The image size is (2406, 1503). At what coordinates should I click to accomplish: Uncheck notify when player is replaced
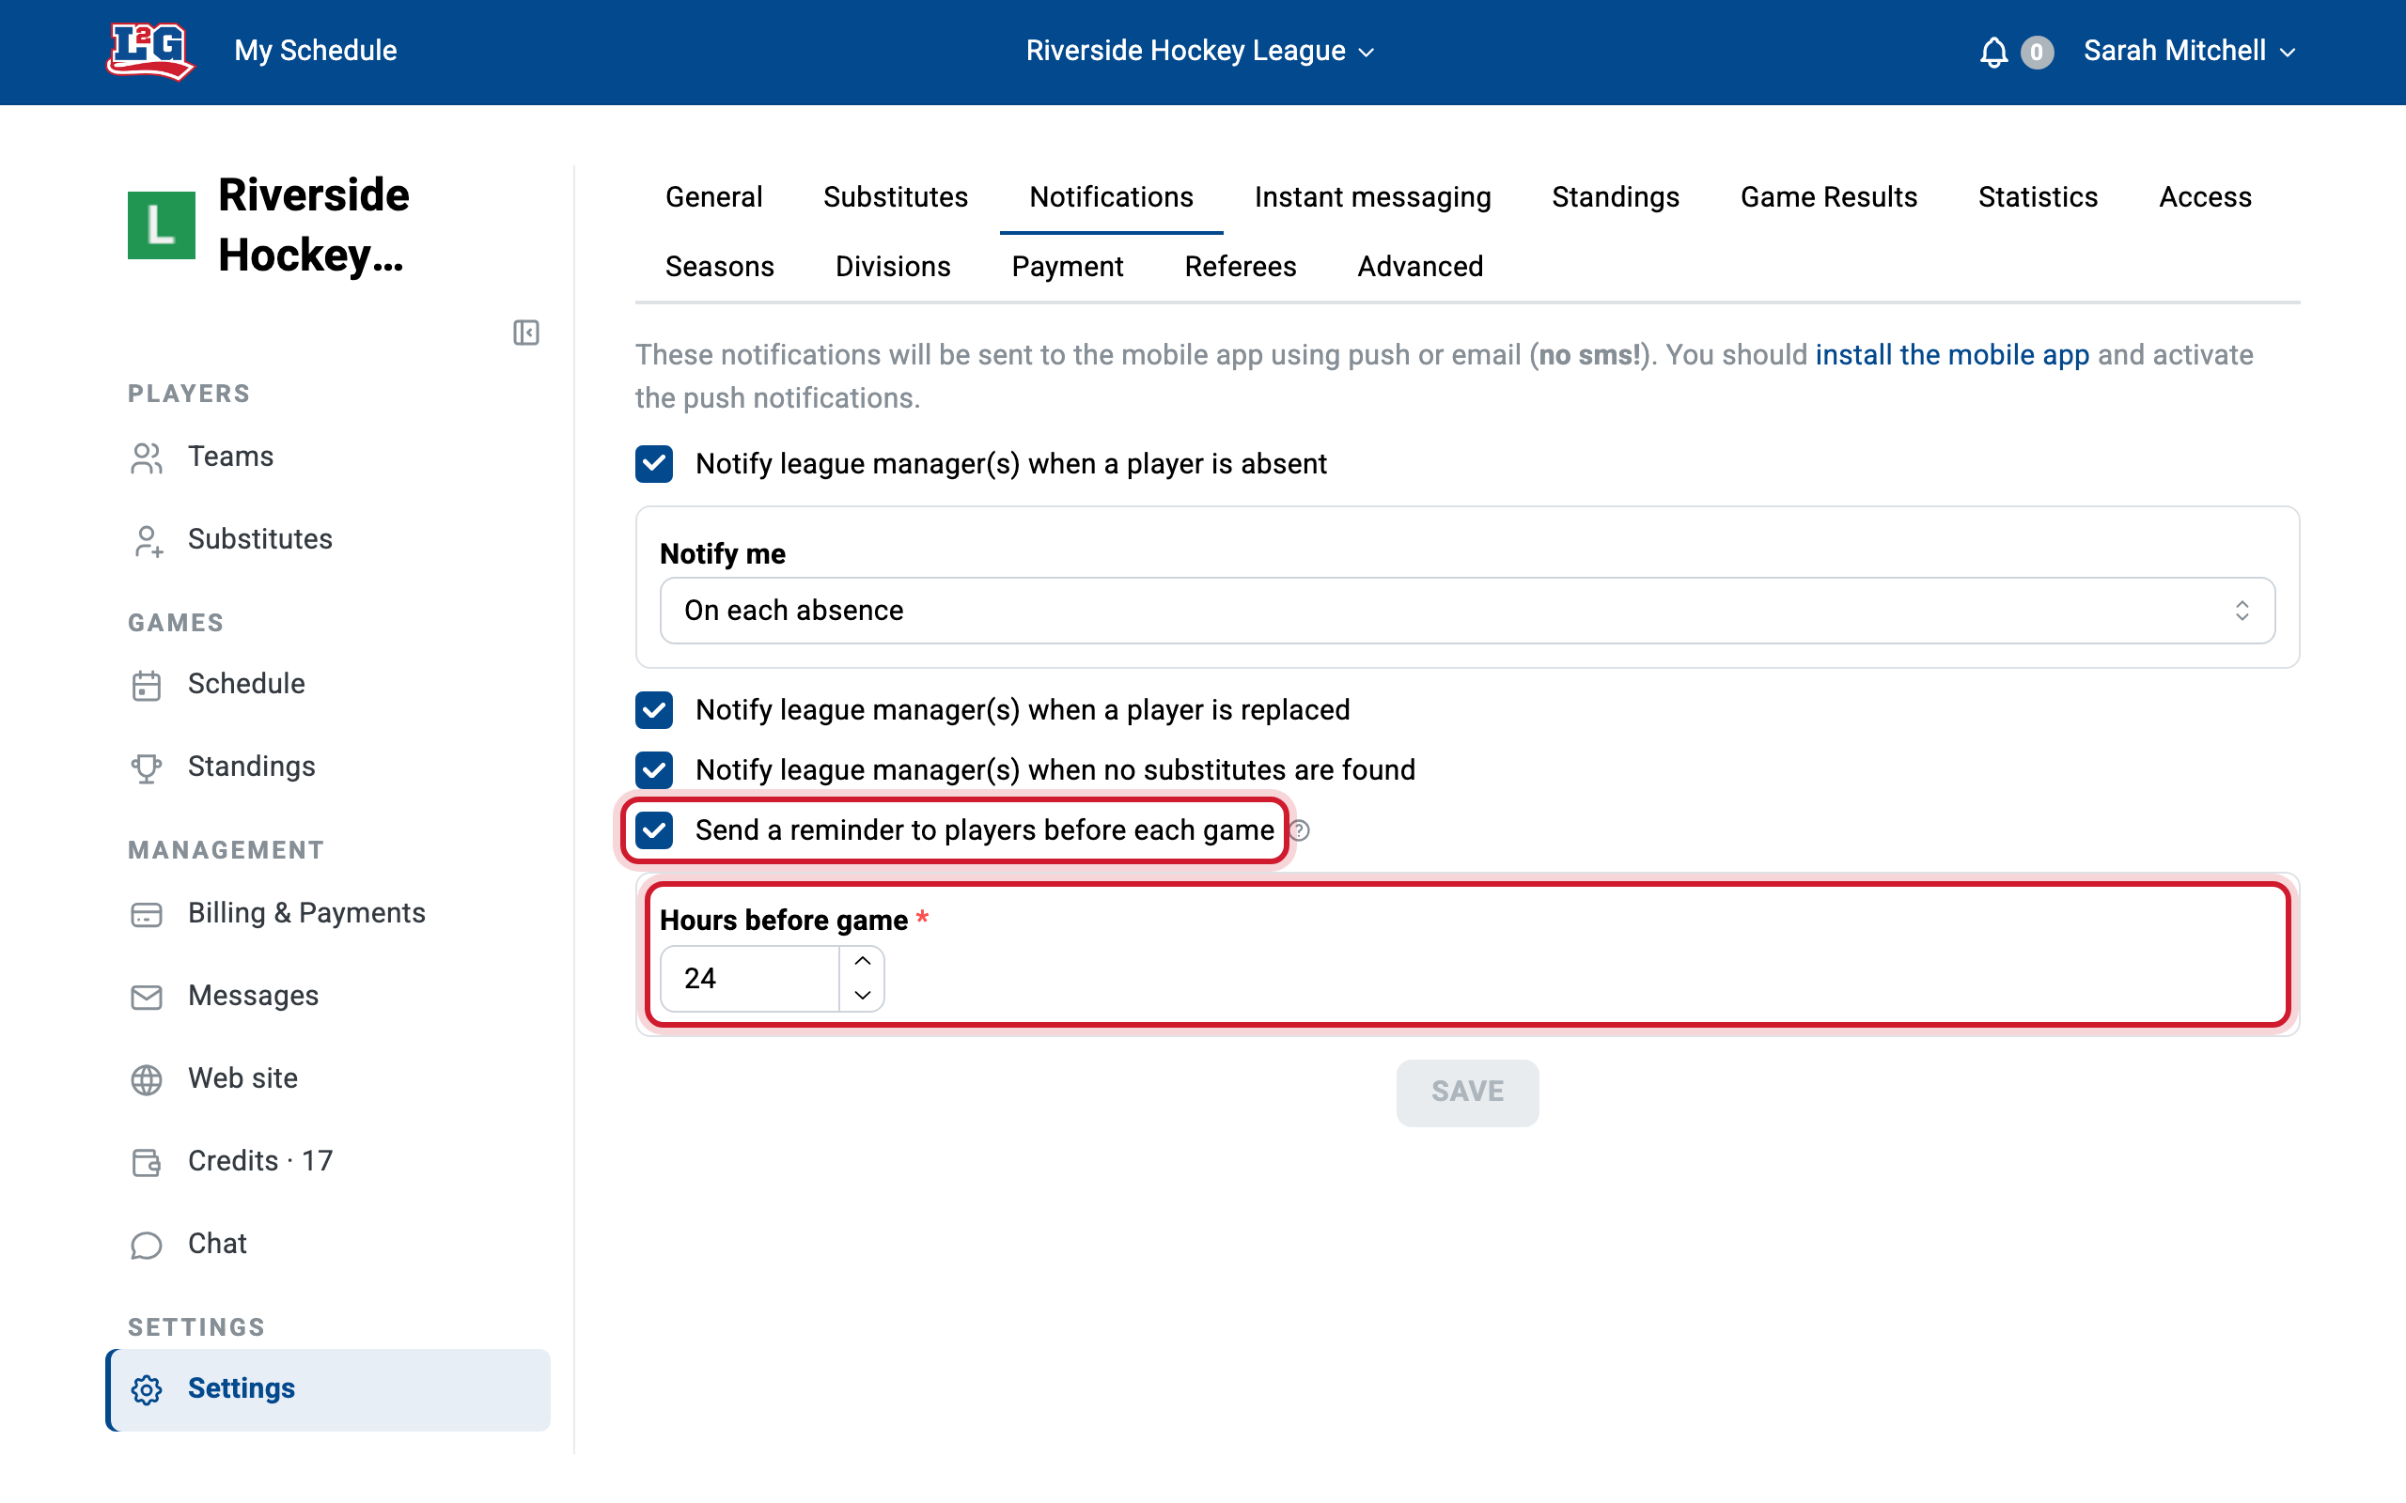tap(654, 711)
